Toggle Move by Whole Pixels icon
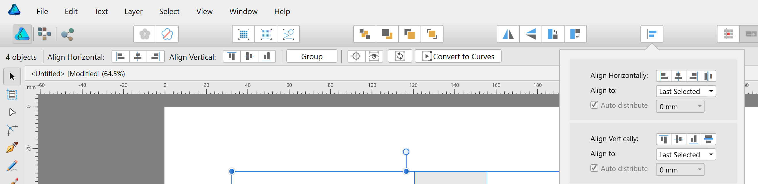The height and width of the screenshot is (184, 758). 288,34
